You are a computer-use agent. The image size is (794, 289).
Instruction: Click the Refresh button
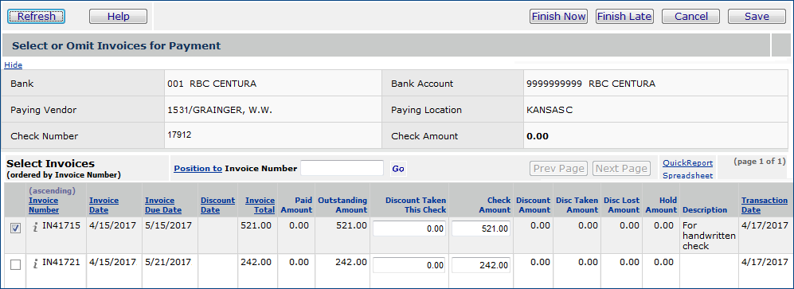point(37,16)
